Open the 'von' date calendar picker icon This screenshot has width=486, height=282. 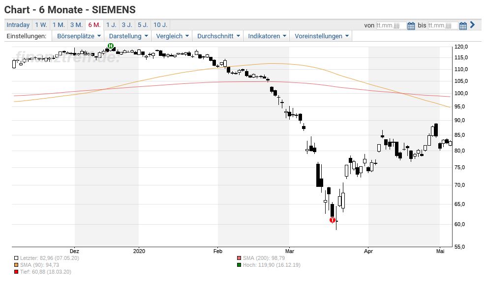click(411, 26)
